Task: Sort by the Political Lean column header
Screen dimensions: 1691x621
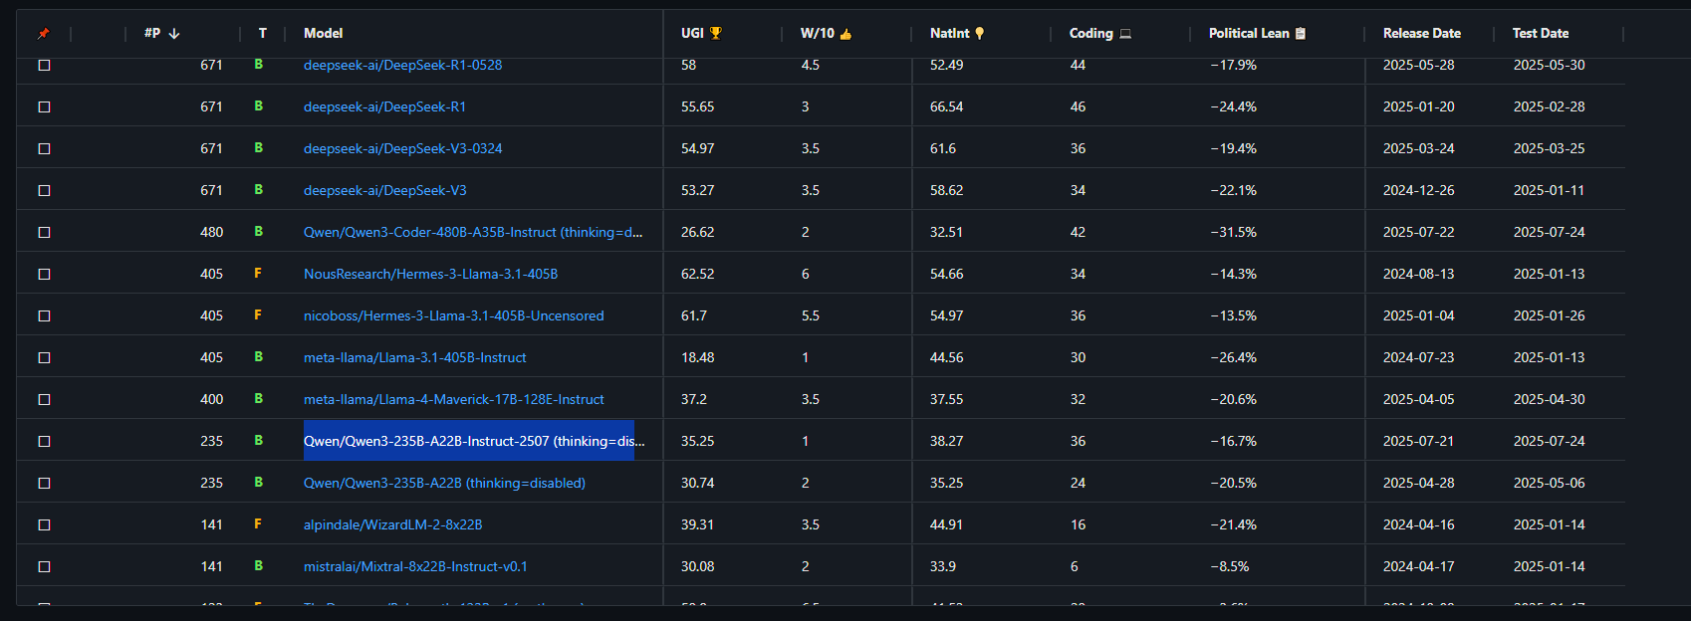Action: [x=1249, y=33]
